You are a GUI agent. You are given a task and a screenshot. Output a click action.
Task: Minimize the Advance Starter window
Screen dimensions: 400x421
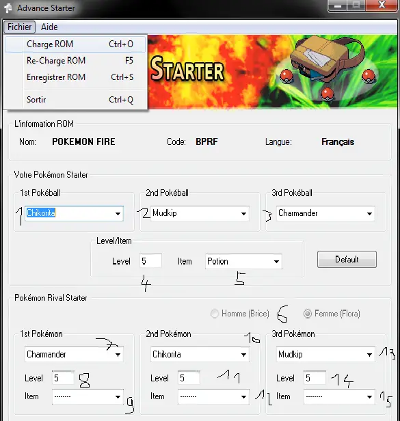338,5
